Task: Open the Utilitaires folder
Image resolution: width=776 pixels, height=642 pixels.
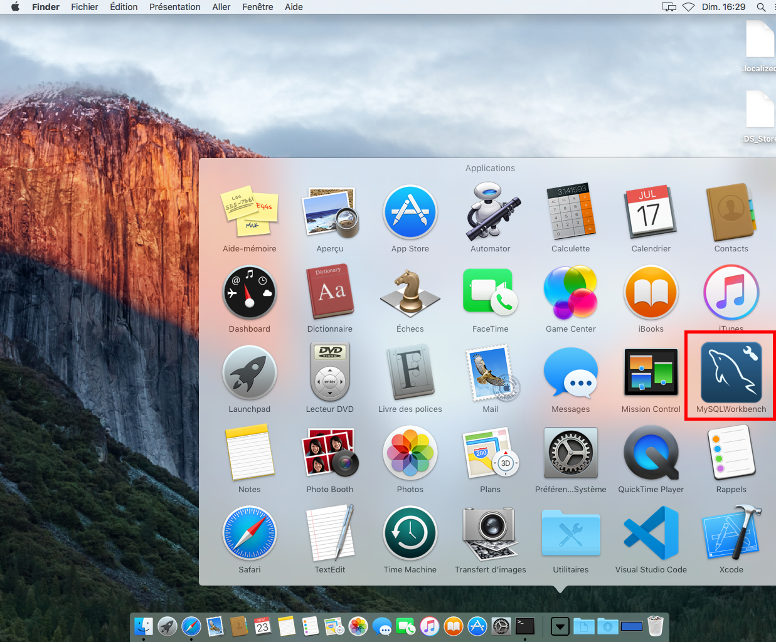Action: [570, 534]
